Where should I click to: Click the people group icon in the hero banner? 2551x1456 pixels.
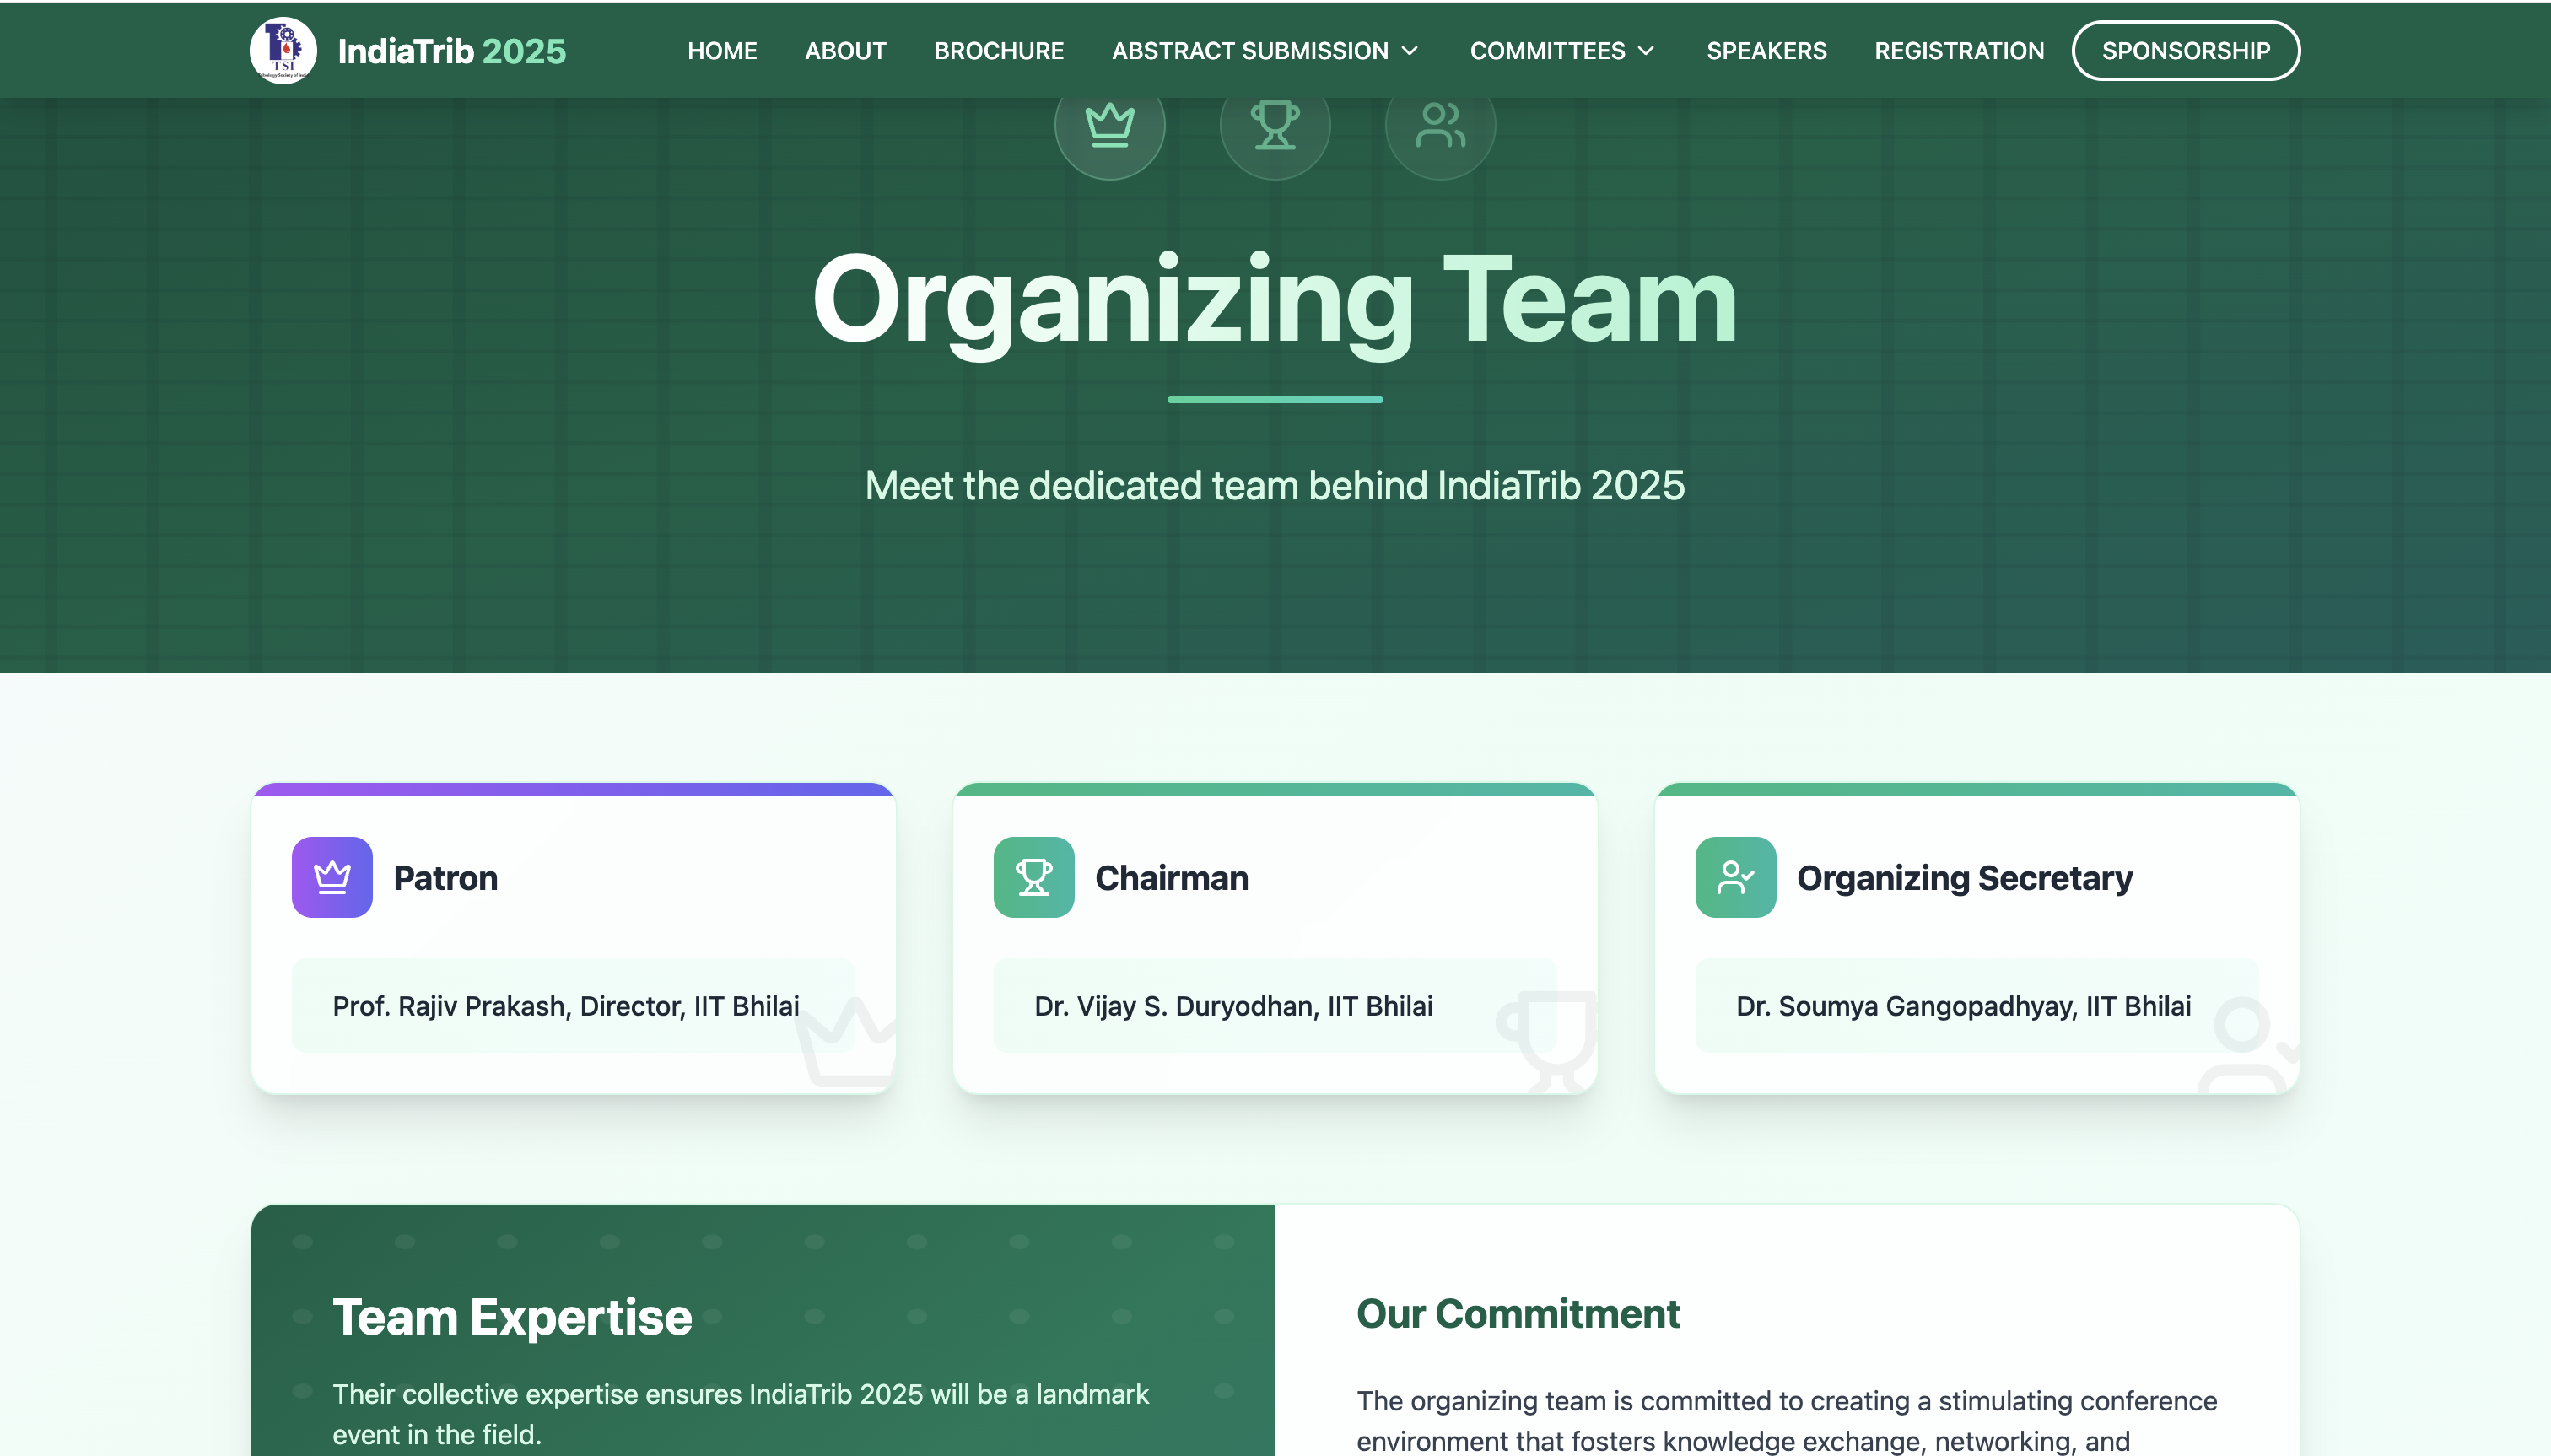click(1440, 125)
